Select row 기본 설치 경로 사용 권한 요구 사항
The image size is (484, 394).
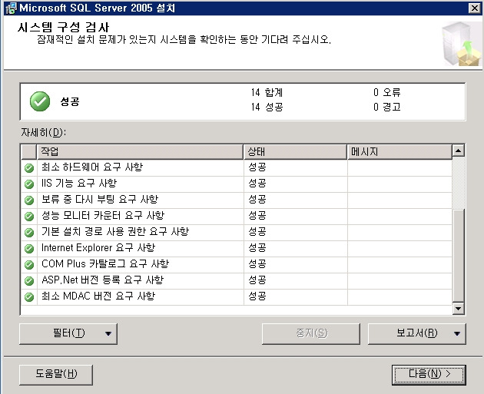[237, 232]
